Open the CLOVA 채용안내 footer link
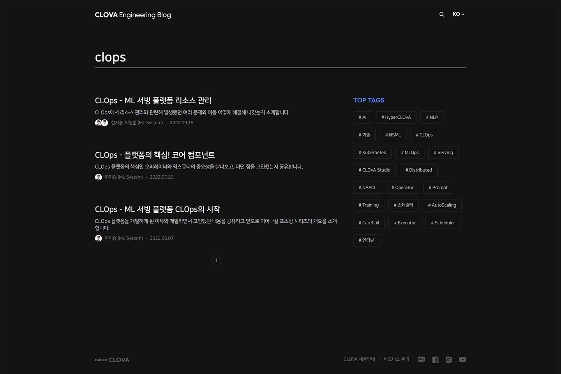Image resolution: width=561 pixels, height=374 pixels. 359,359
